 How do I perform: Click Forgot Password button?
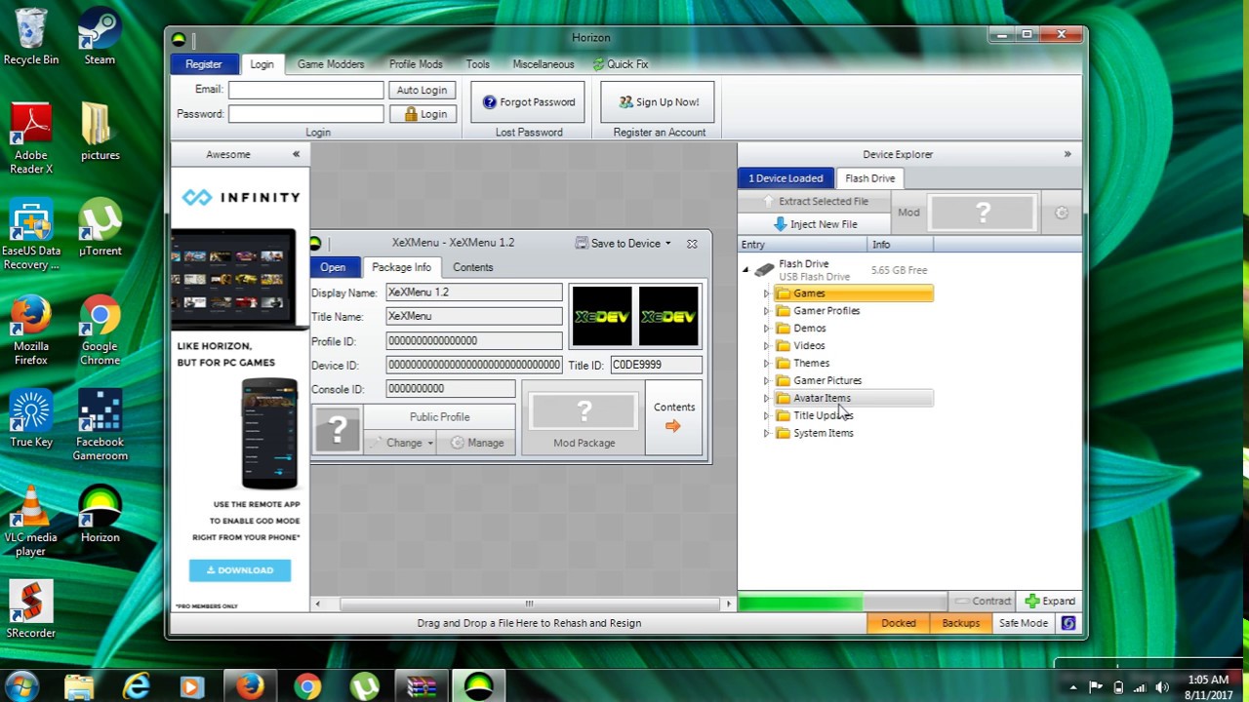point(528,102)
